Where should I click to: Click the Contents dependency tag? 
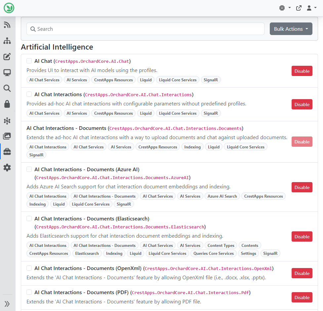tap(250, 246)
